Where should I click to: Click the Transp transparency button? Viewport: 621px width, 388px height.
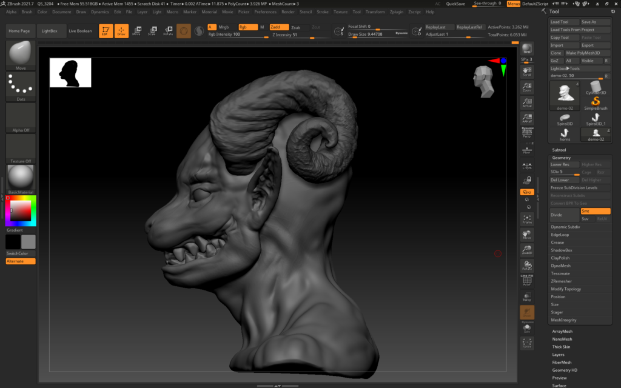[x=527, y=297]
